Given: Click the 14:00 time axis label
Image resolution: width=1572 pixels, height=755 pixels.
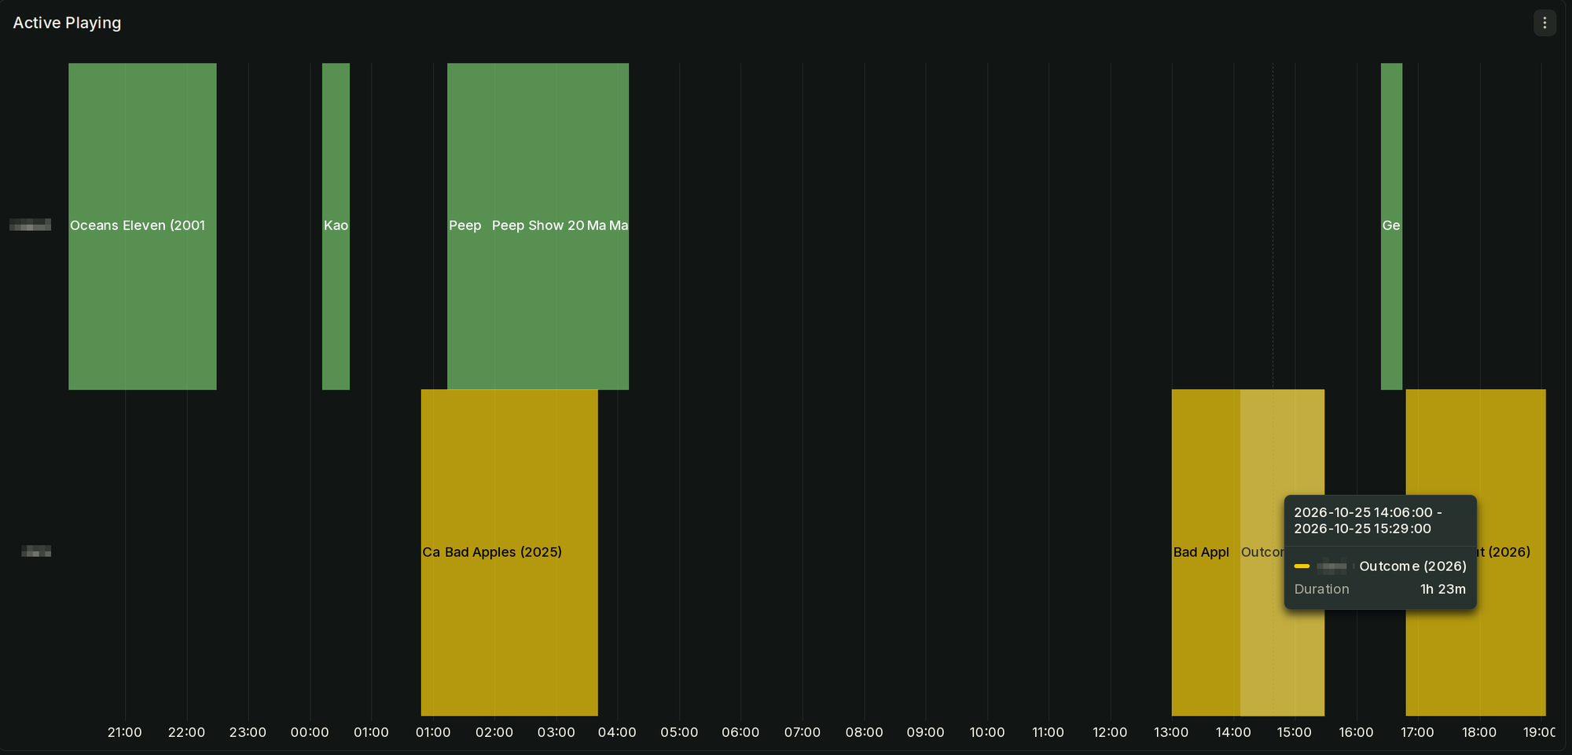Looking at the screenshot, I should point(1233,732).
